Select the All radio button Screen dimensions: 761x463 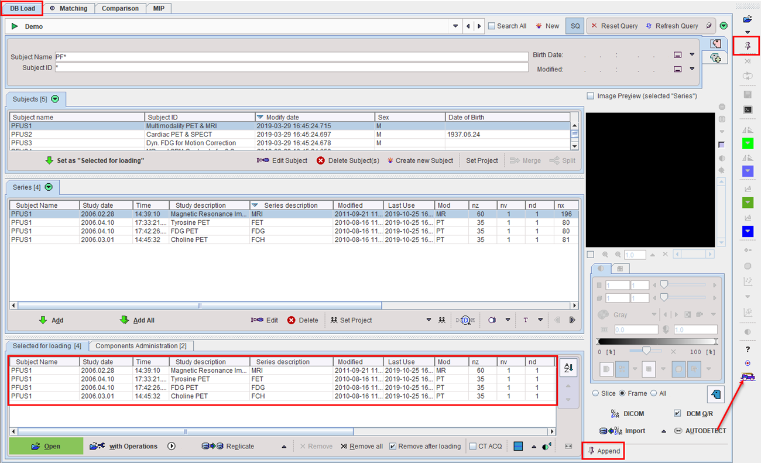654,393
